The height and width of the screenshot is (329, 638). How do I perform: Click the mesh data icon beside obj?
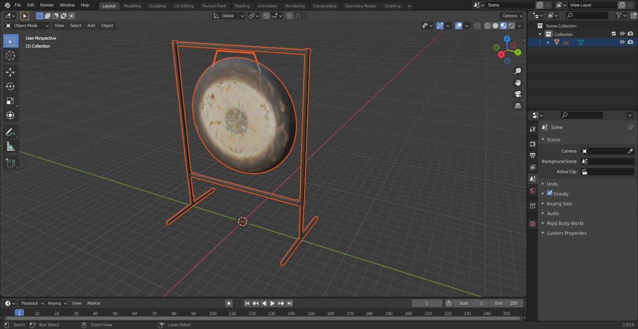[581, 42]
